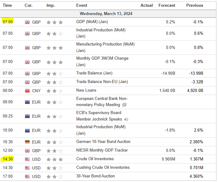Click importance stars for New Loans event
This screenshot has width=218, height=182.
54,91
